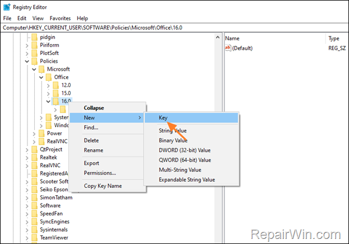Open the Help menu

[x=82, y=19]
